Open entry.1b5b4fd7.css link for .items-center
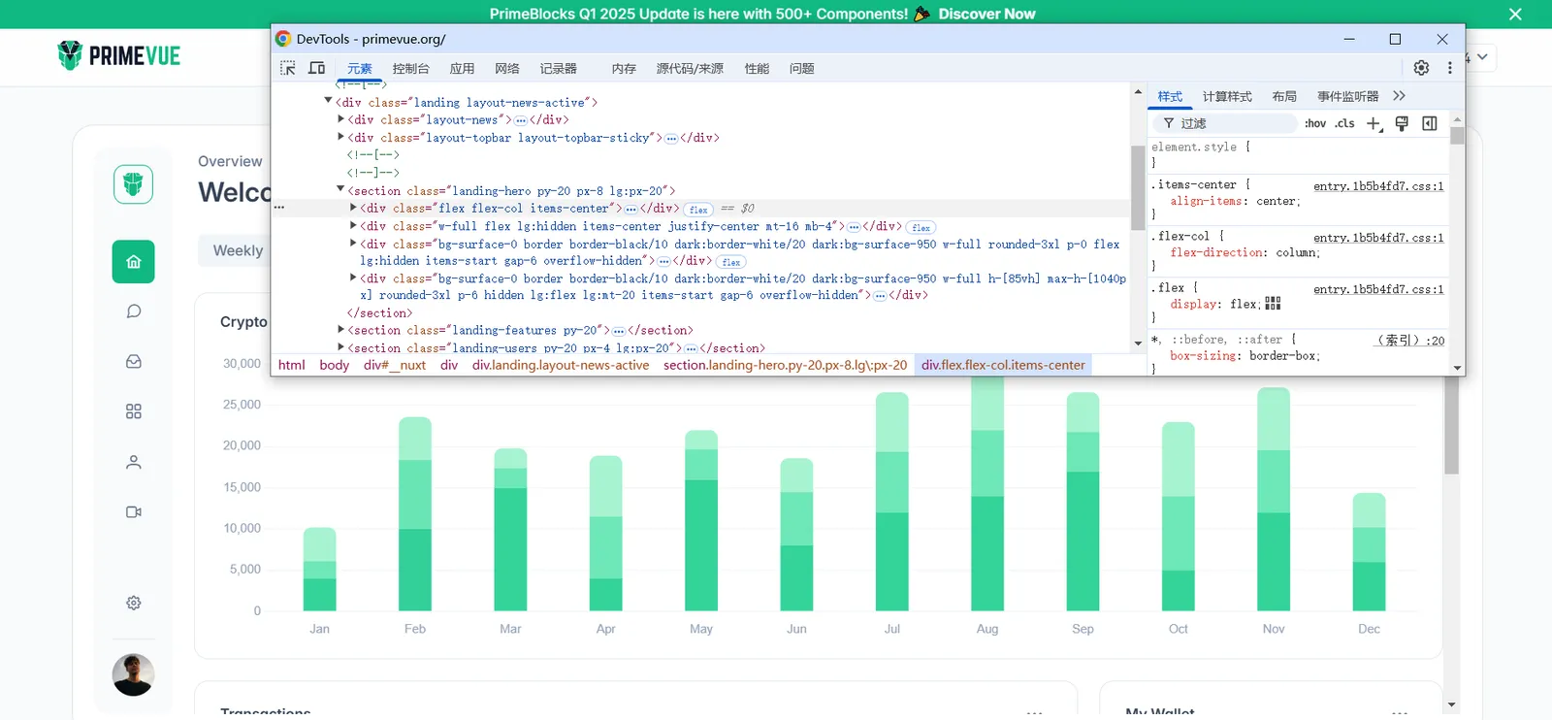The height and width of the screenshot is (720, 1552). (1377, 186)
